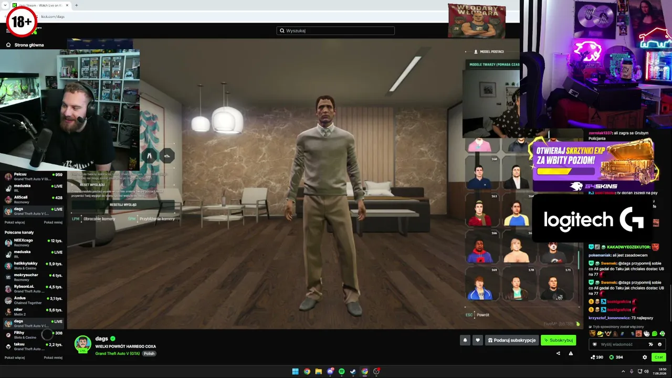Open the Grand Theft Auto V (GTA) category link
This screenshot has height=378, width=672.
(118, 353)
